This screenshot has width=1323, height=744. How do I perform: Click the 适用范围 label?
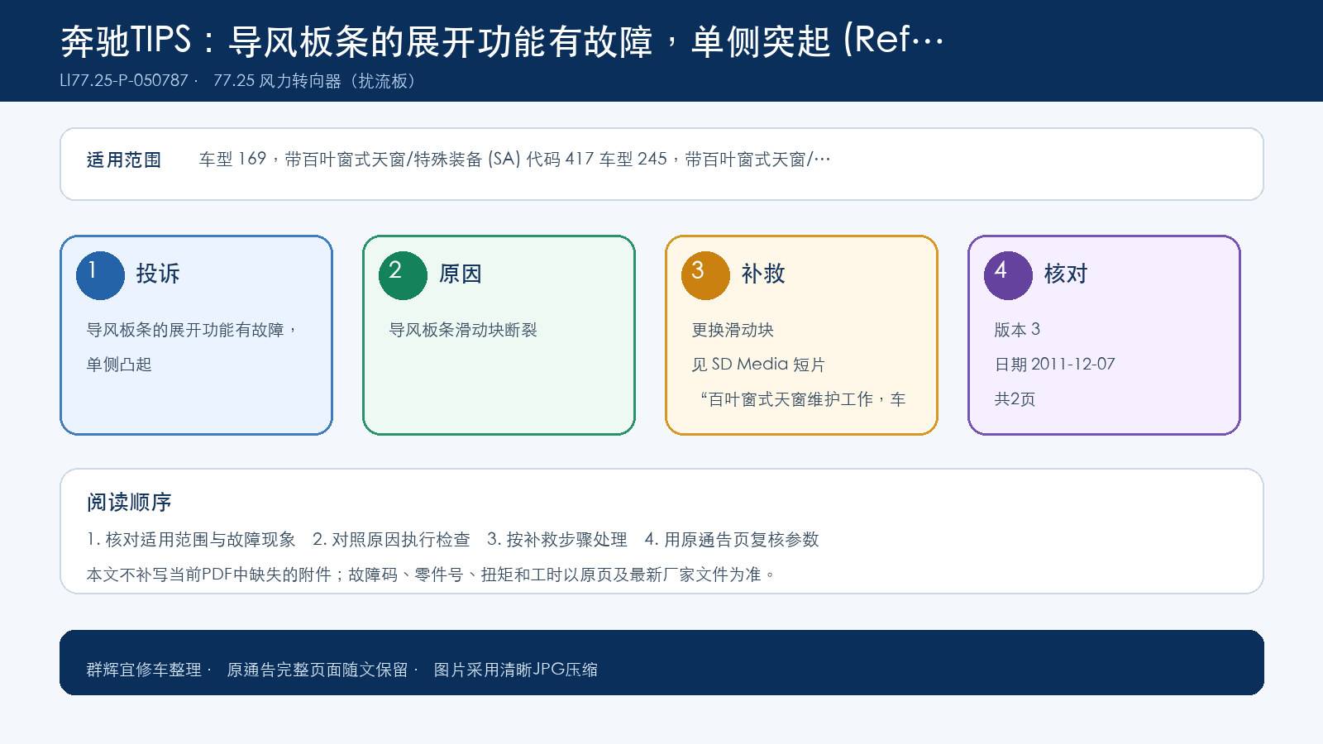pos(124,160)
